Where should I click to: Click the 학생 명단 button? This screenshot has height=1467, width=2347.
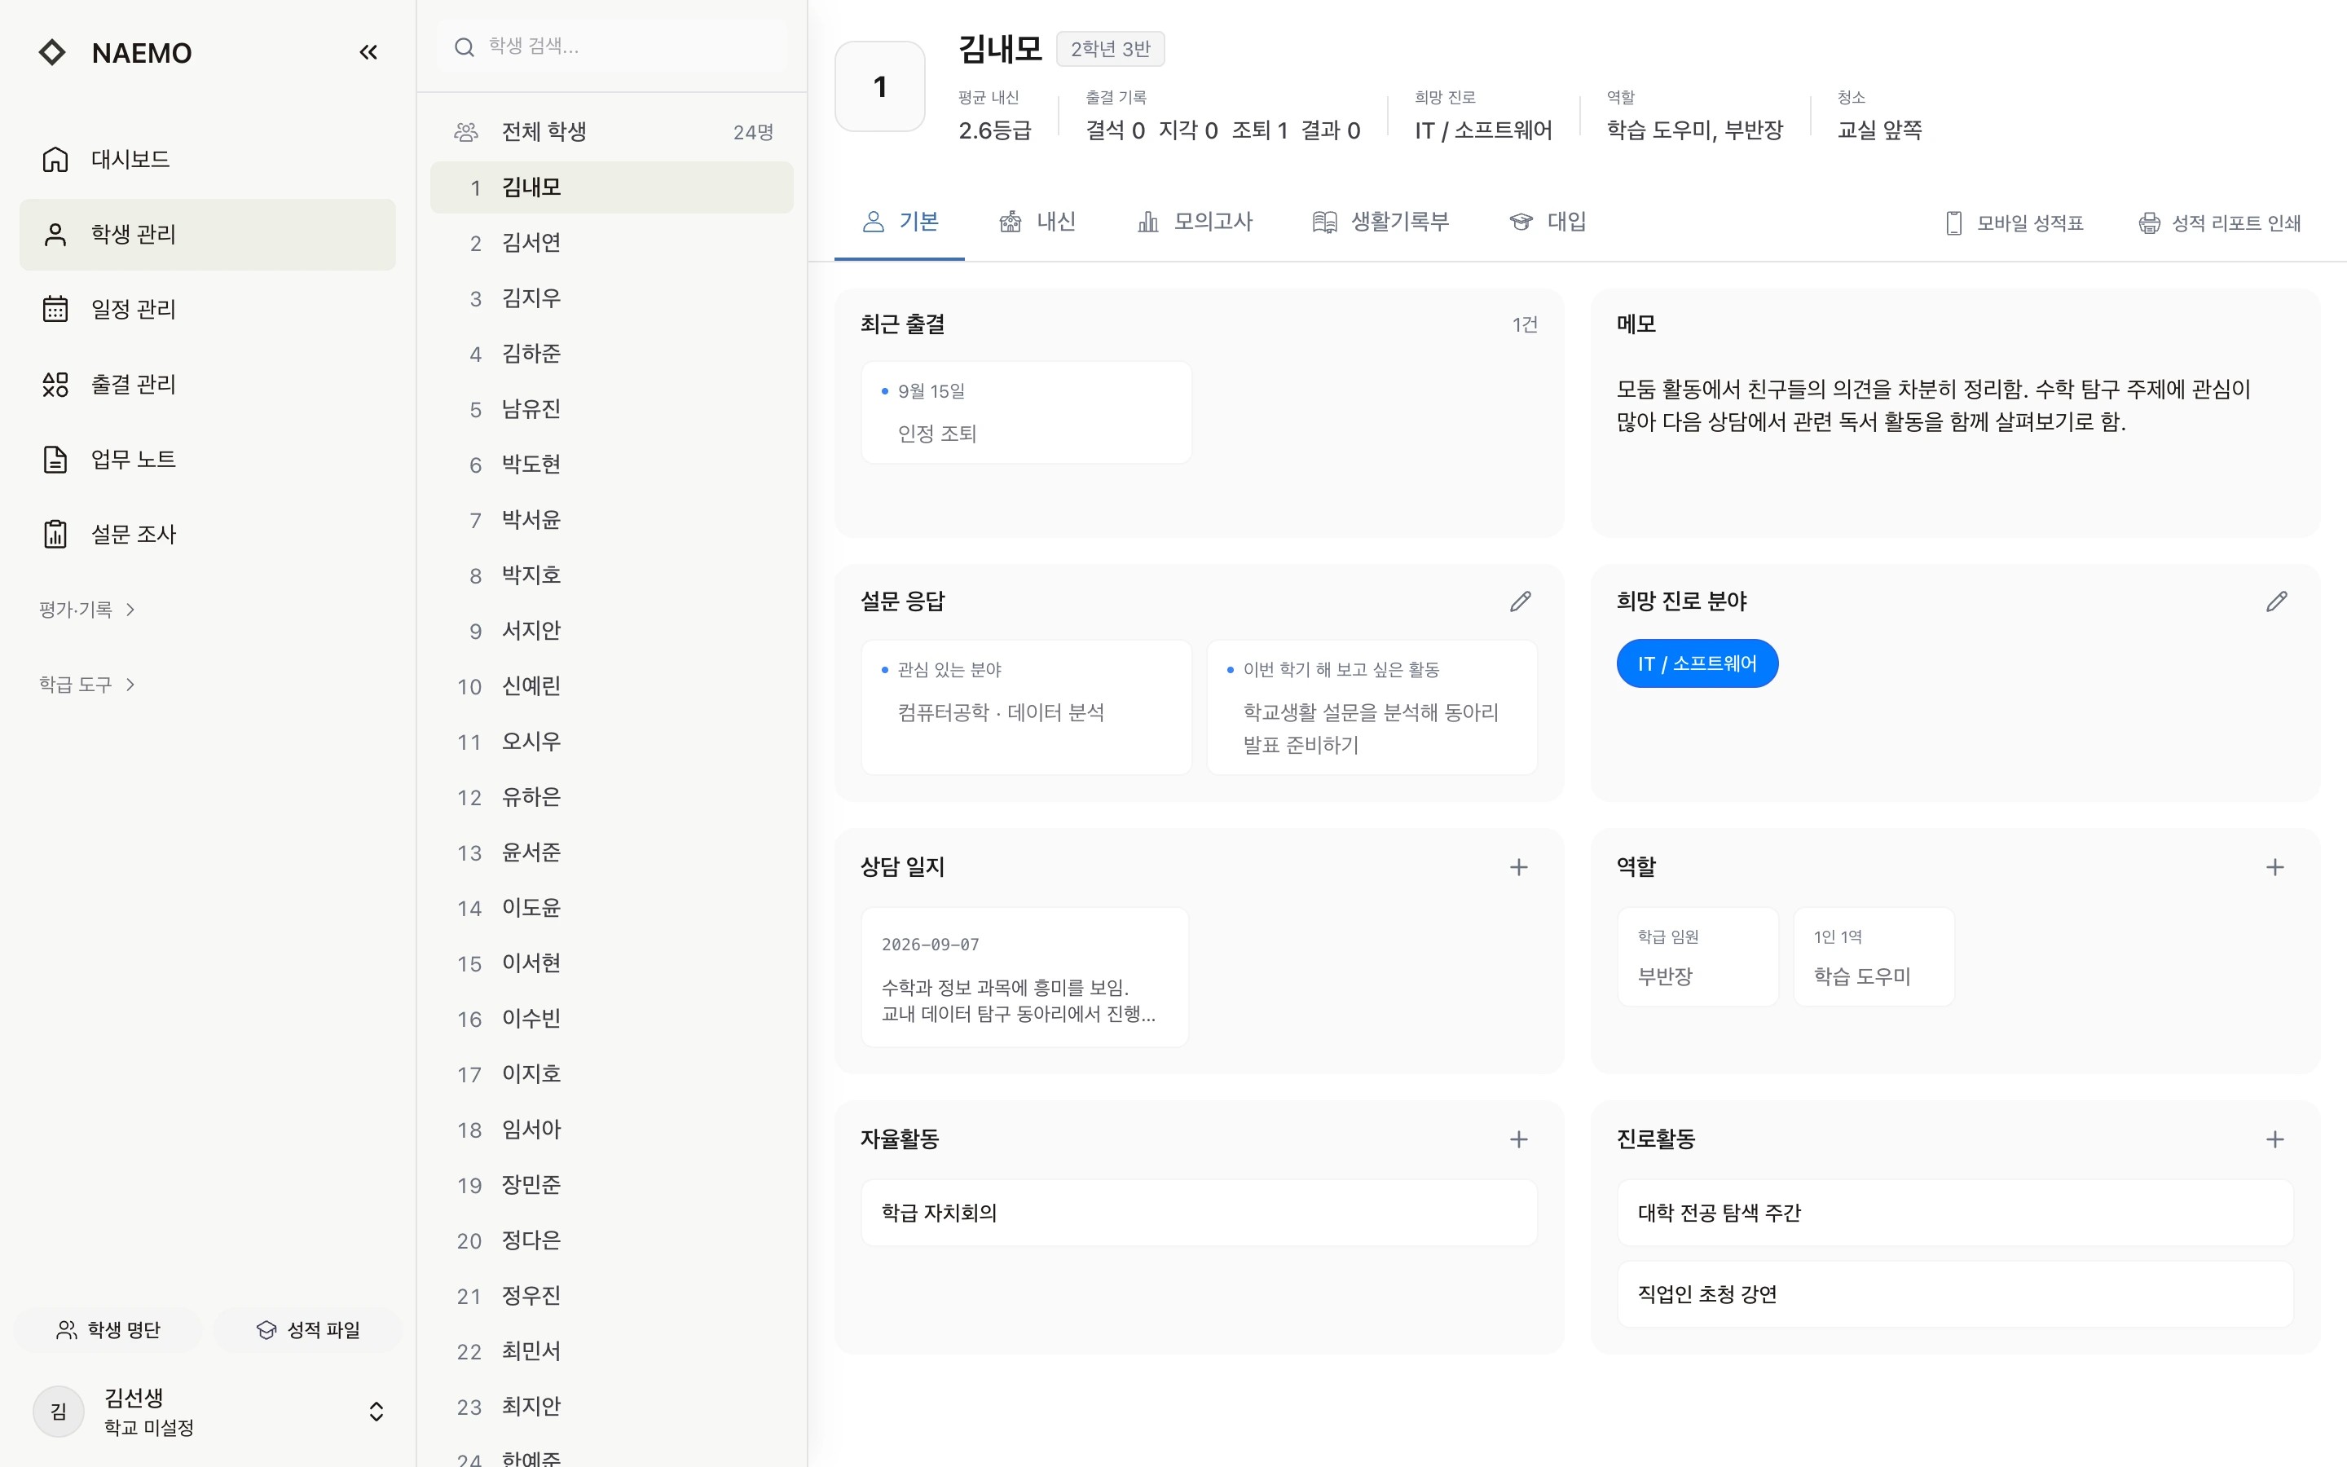[108, 1330]
